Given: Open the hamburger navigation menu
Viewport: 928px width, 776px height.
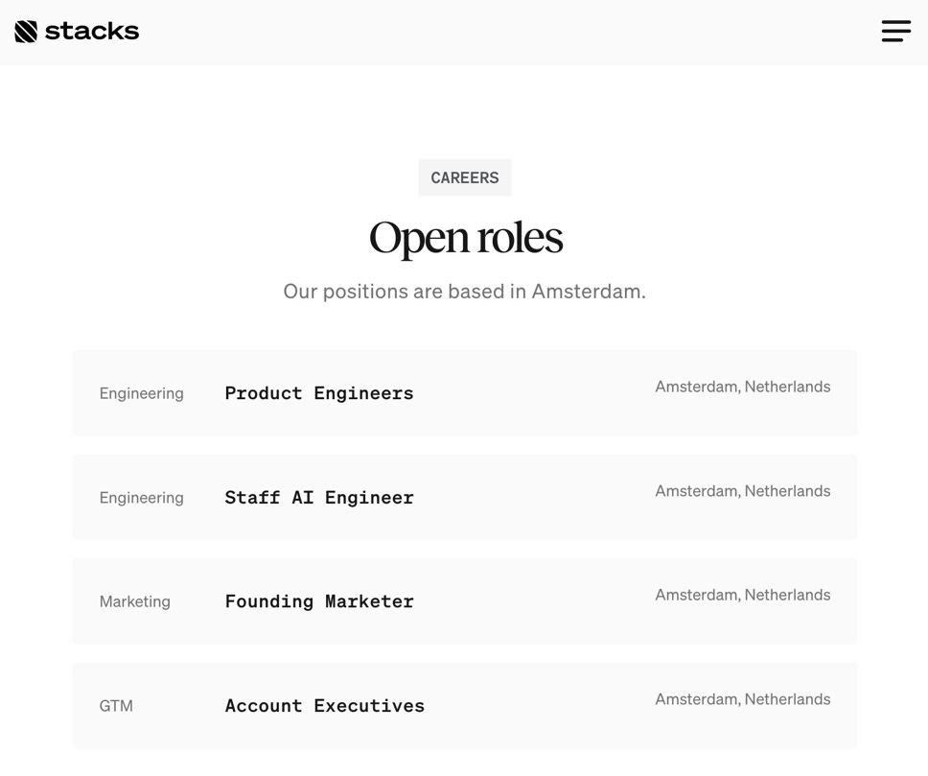Looking at the screenshot, I should point(896,31).
